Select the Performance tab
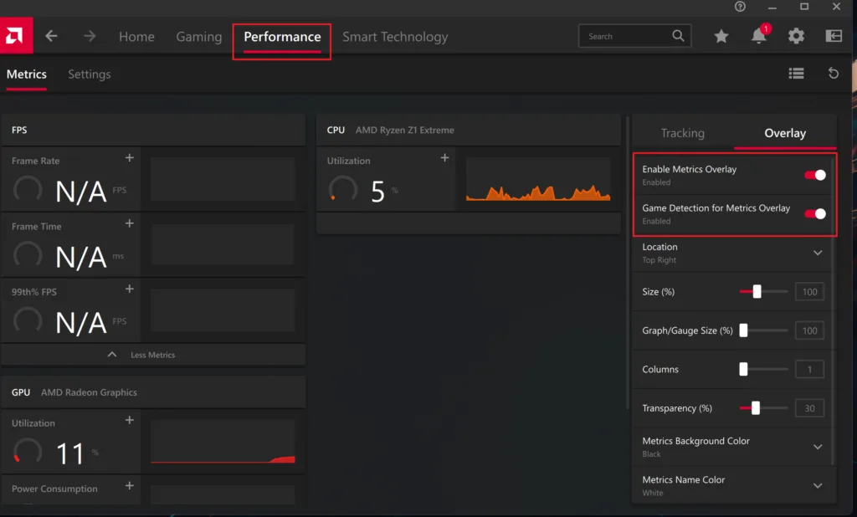Viewport: 857px width, 517px height. click(x=282, y=37)
